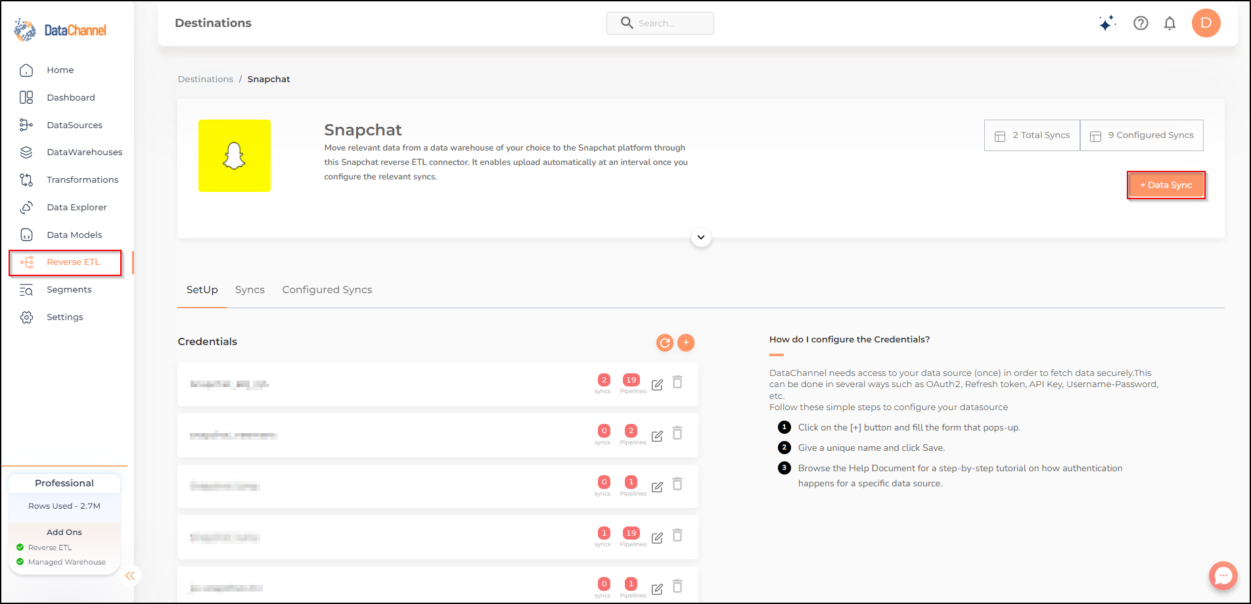Edit the fifth credential in the list

coord(657,589)
